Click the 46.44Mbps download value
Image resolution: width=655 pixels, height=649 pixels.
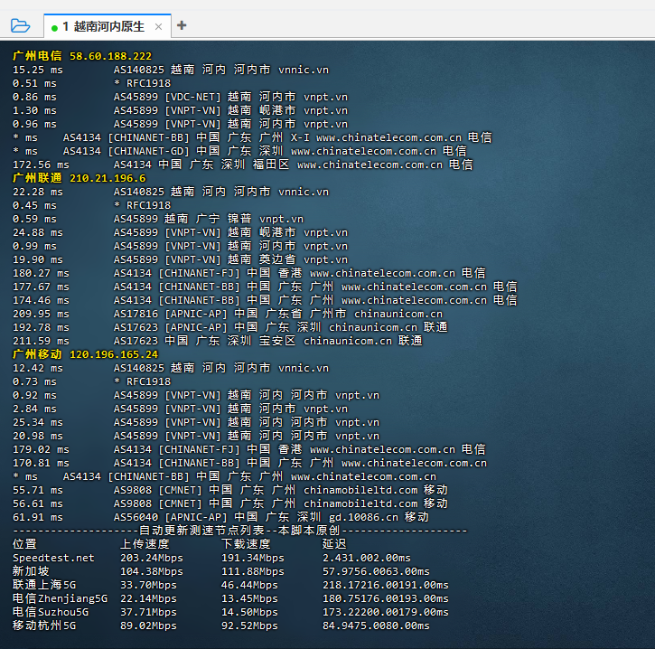click(x=249, y=585)
